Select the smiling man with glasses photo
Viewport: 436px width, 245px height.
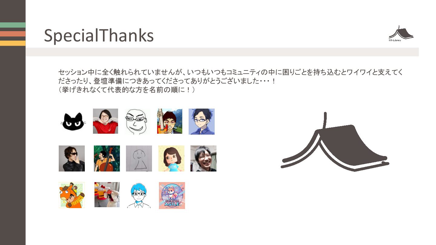pos(203,158)
